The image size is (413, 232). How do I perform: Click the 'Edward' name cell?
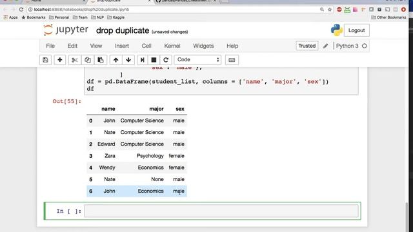point(106,144)
